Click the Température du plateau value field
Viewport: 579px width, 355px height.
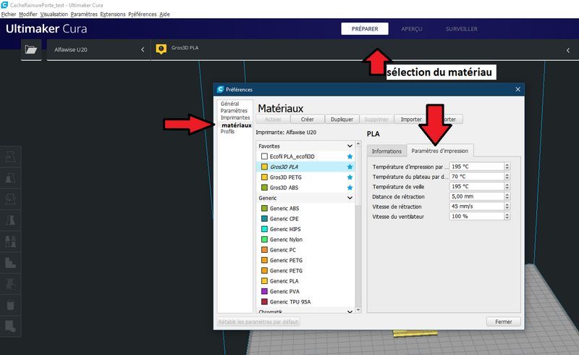point(477,176)
